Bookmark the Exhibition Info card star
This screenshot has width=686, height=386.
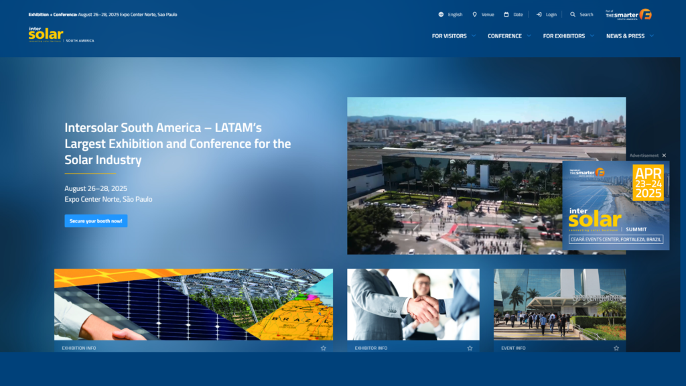click(x=324, y=348)
